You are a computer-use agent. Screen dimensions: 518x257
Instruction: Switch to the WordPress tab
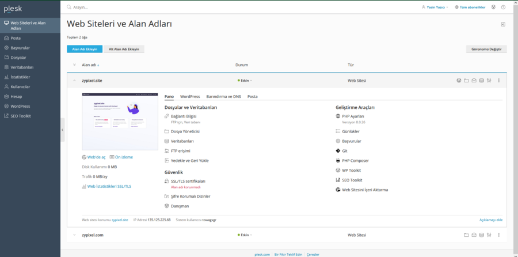point(190,97)
